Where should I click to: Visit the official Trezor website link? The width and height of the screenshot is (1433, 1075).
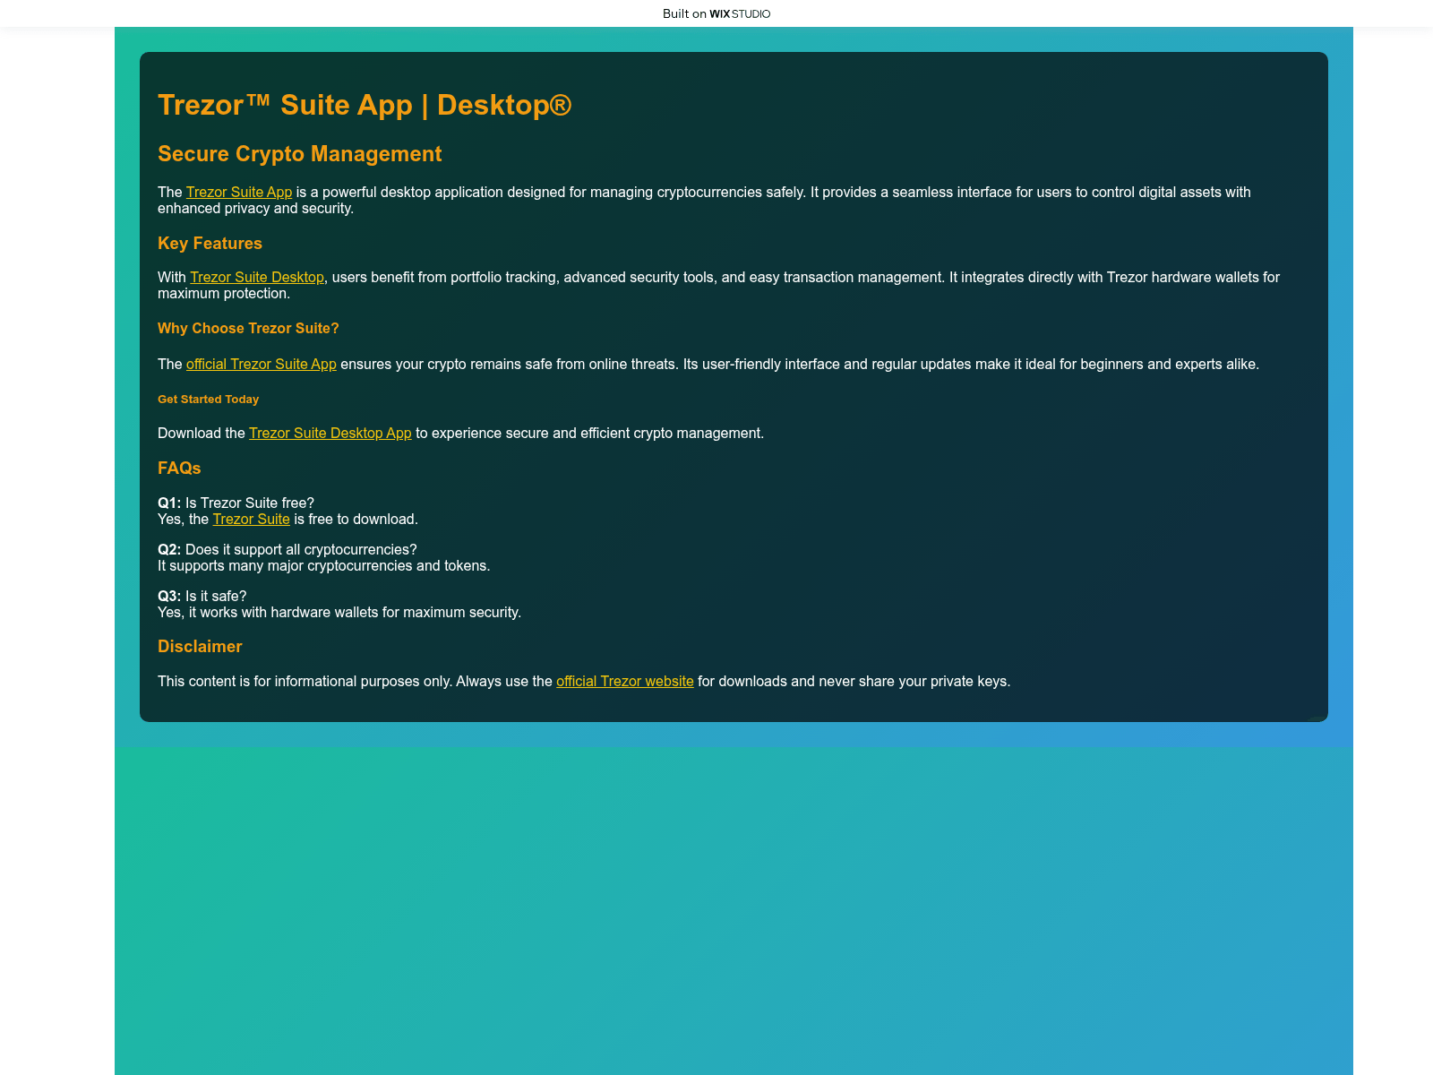pyautogui.click(x=625, y=681)
